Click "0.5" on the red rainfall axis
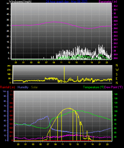Image resolution: width=124 pixels, height=148 pixels. [x=11, y=119]
